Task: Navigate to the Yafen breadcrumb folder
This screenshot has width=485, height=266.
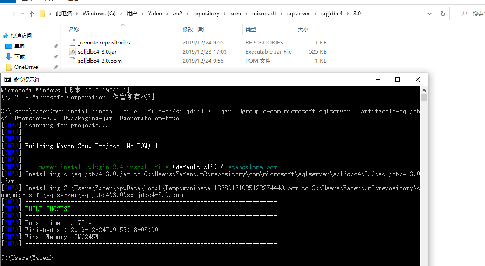Action: (155, 13)
